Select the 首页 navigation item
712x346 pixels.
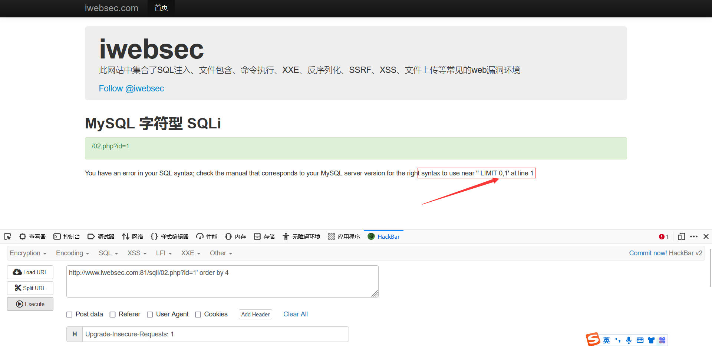[x=161, y=8]
